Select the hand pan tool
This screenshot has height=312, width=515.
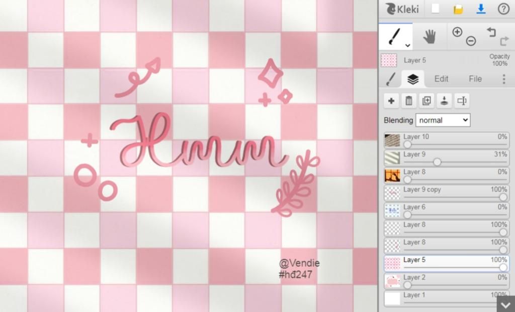430,37
